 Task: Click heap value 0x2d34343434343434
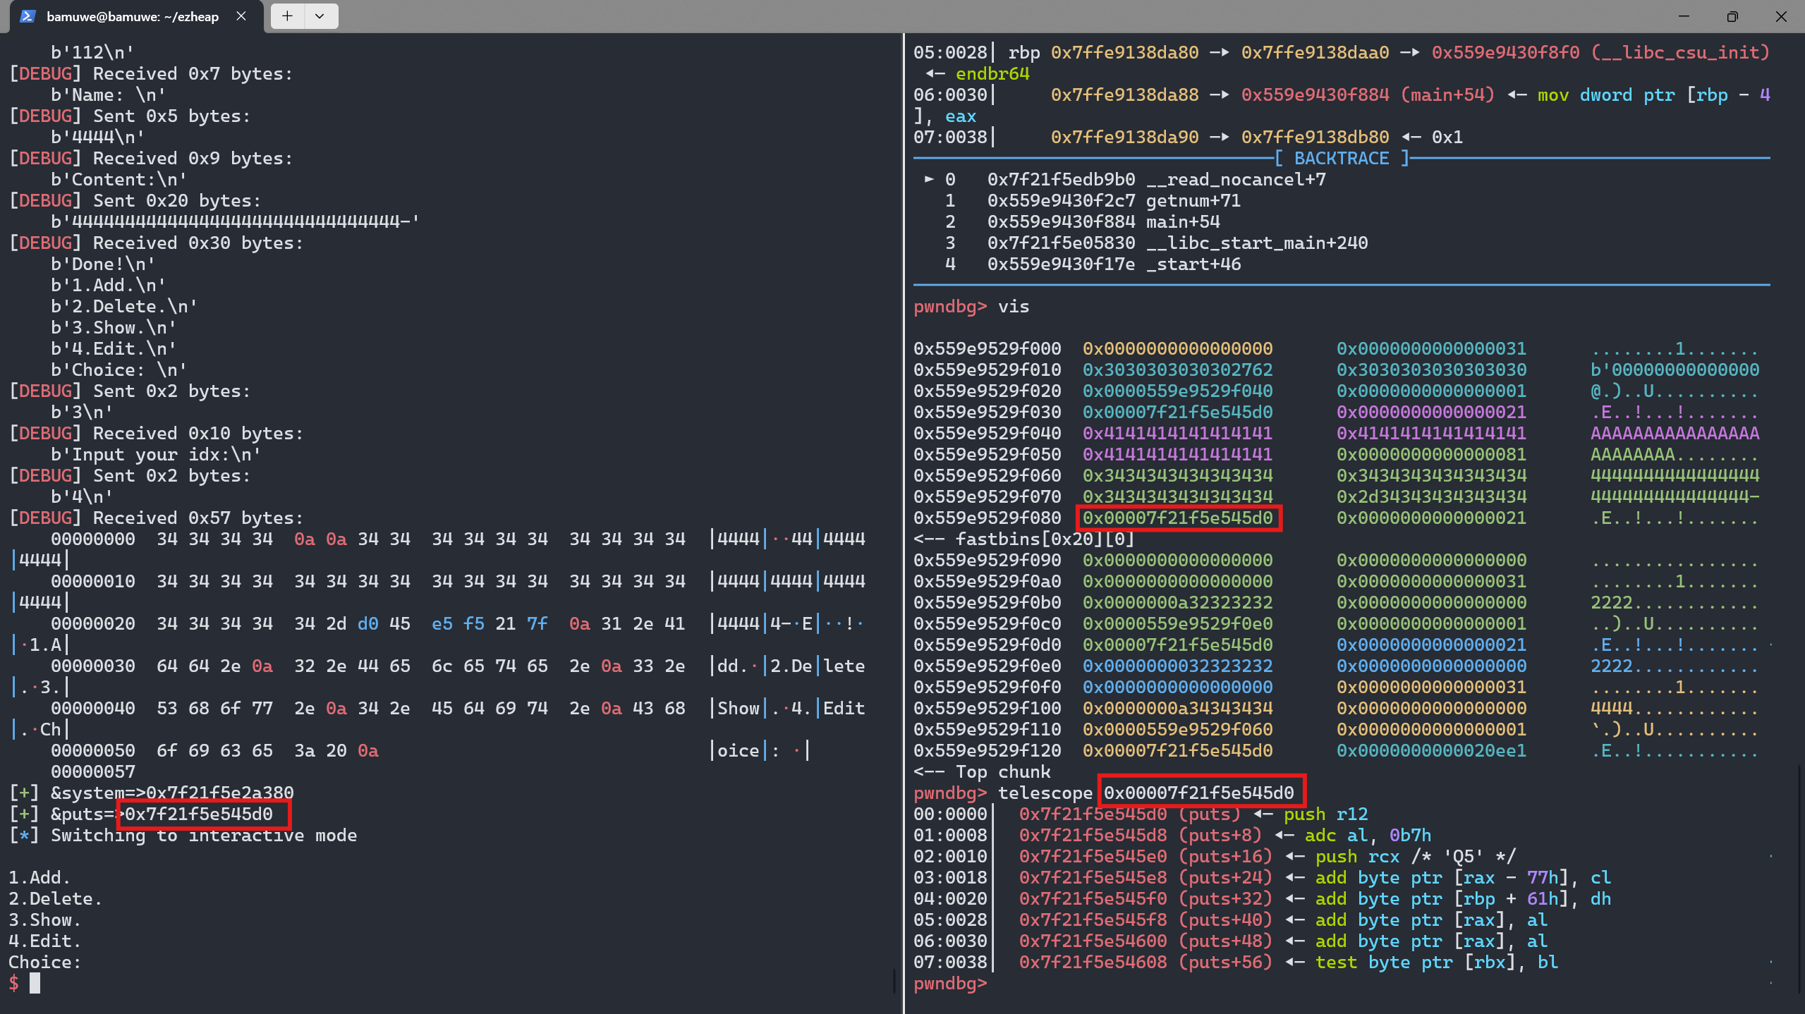(1432, 496)
